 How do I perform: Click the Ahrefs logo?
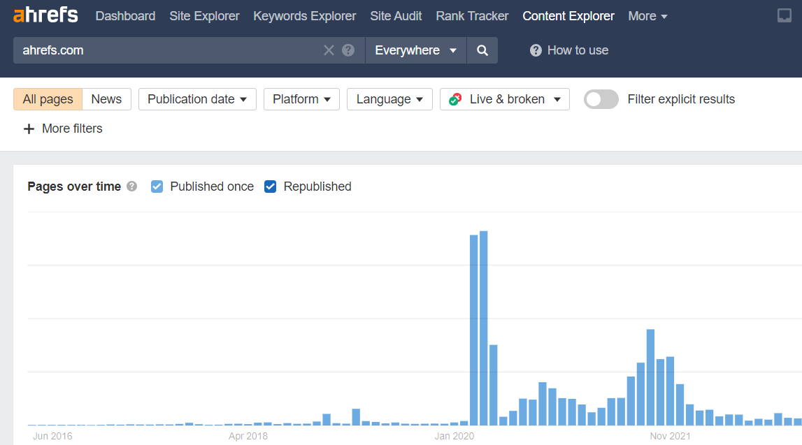[x=45, y=15]
